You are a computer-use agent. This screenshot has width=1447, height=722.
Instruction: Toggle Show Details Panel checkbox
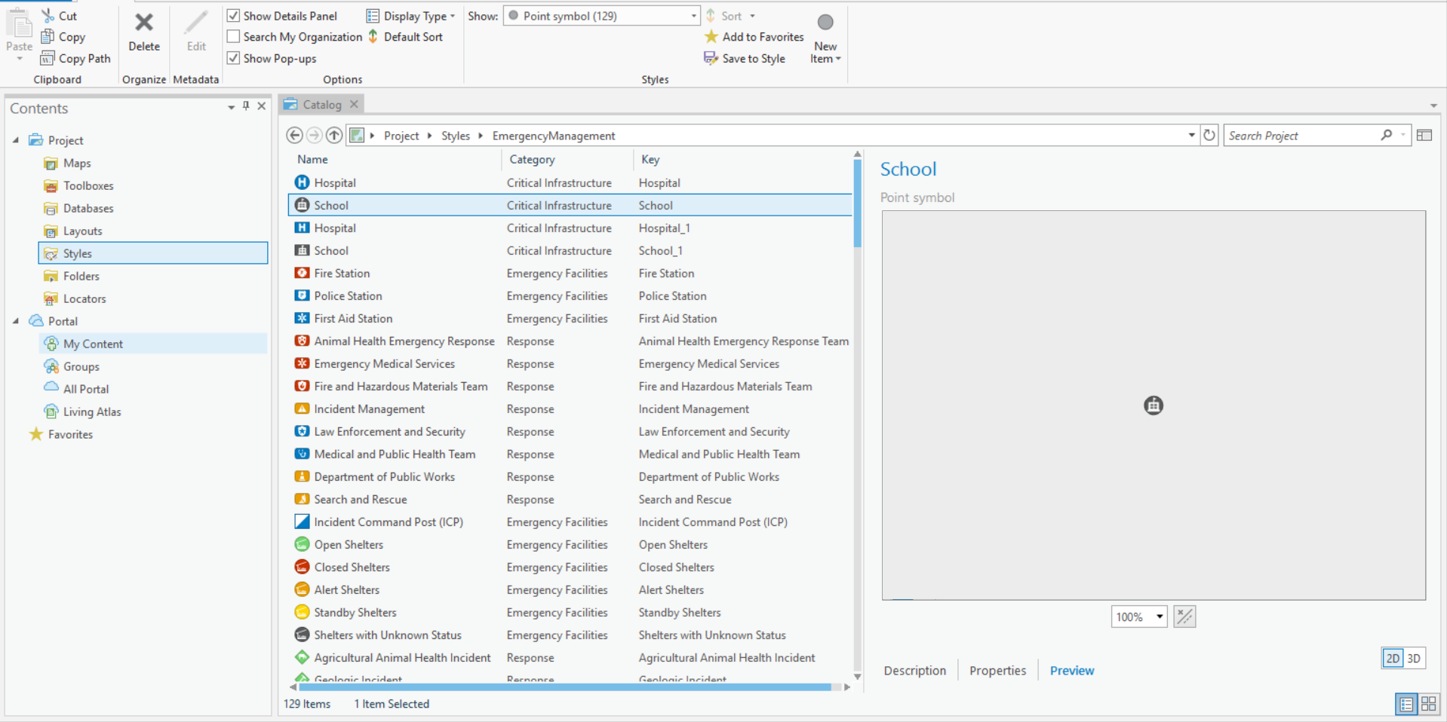(234, 16)
